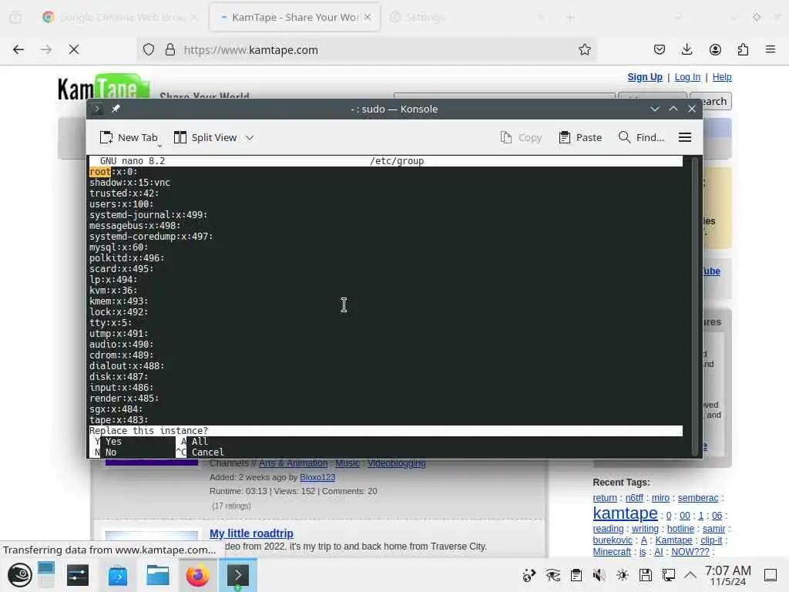
Task: Open the removable devices tray icon
Action: pyautogui.click(x=646, y=575)
